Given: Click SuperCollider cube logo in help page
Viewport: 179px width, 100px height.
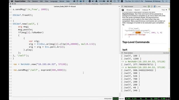Looking at the screenshot, I should click(123, 10).
